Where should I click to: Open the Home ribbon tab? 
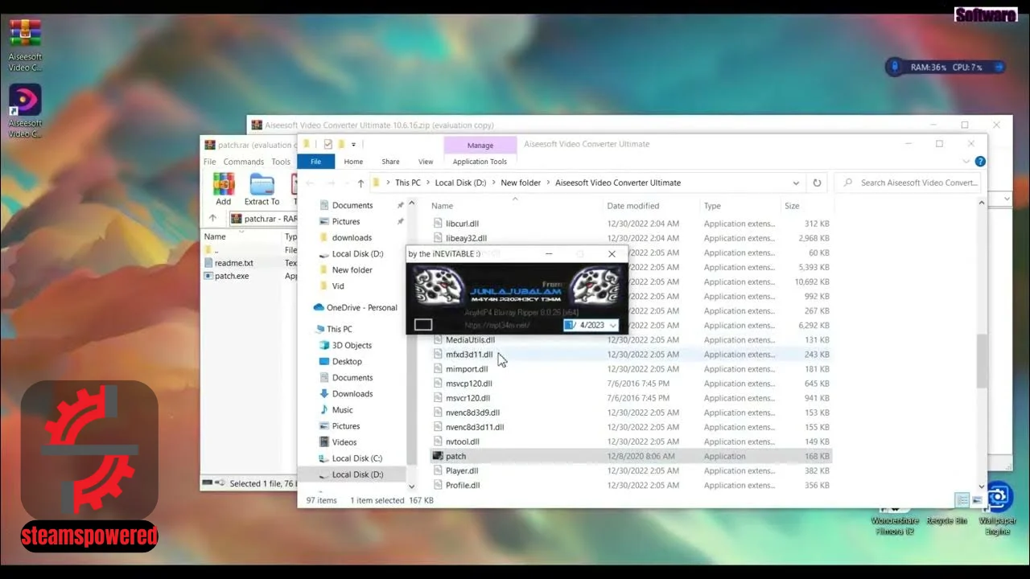click(353, 162)
